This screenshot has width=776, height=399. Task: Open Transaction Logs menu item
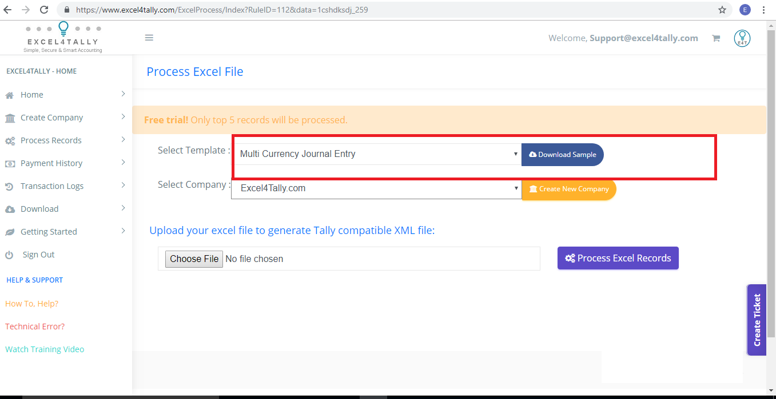tap(52, 186)
